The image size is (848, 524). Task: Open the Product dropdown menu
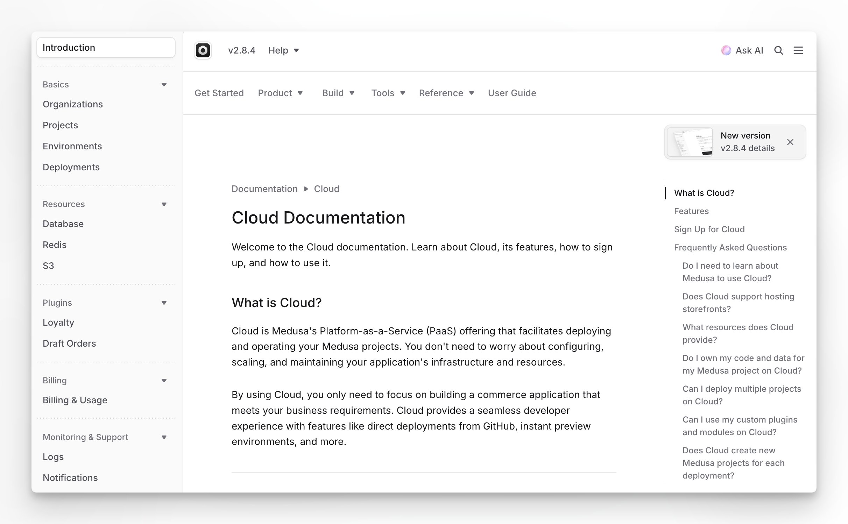click(x=280, y=93)
